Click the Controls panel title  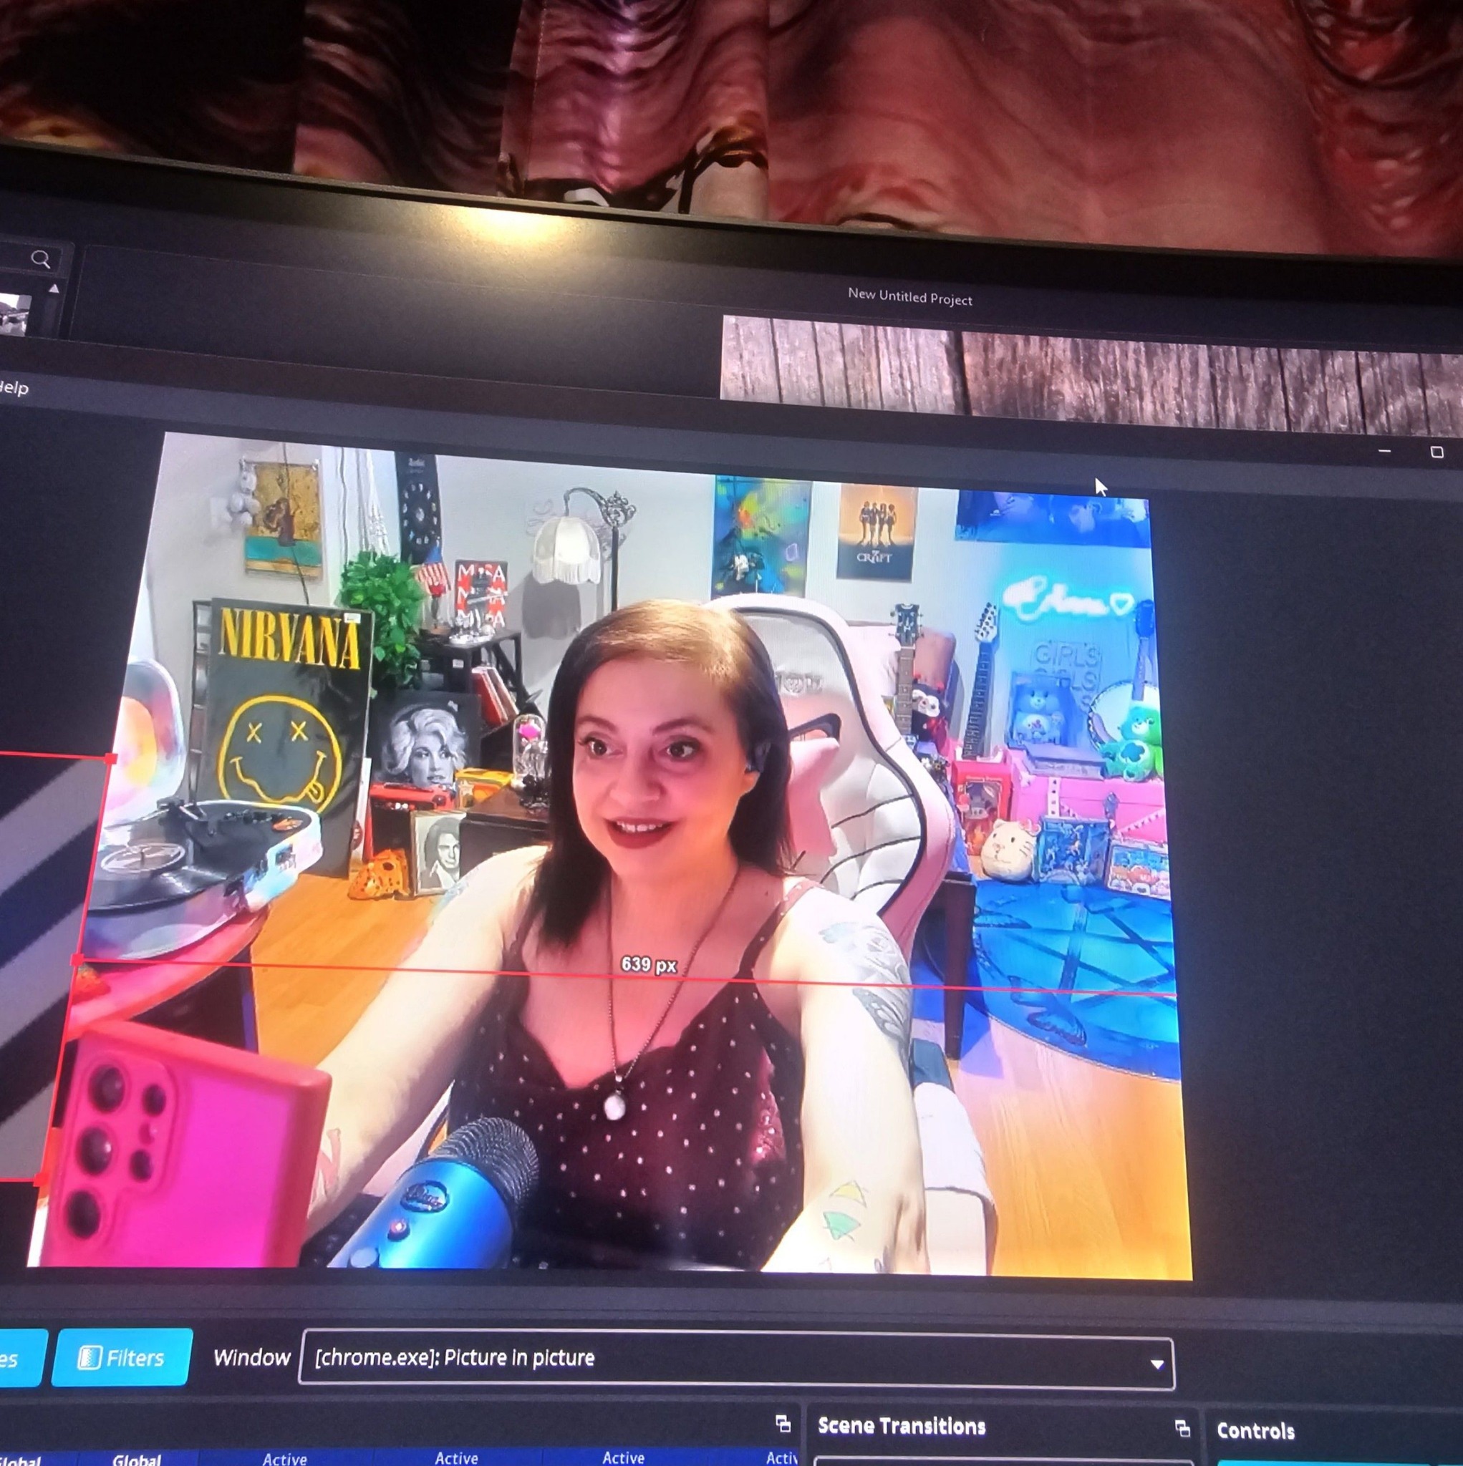[1255, 1431]
